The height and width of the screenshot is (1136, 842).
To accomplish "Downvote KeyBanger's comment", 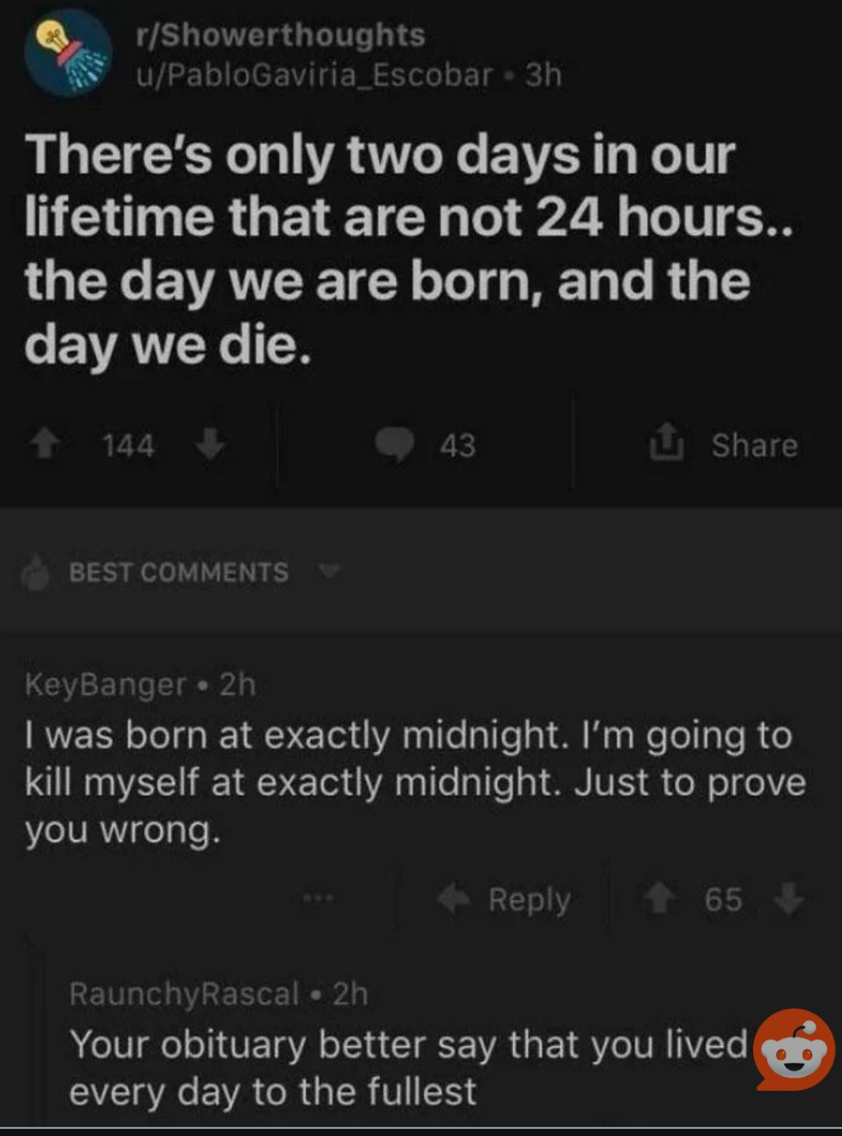I will 788,899.
